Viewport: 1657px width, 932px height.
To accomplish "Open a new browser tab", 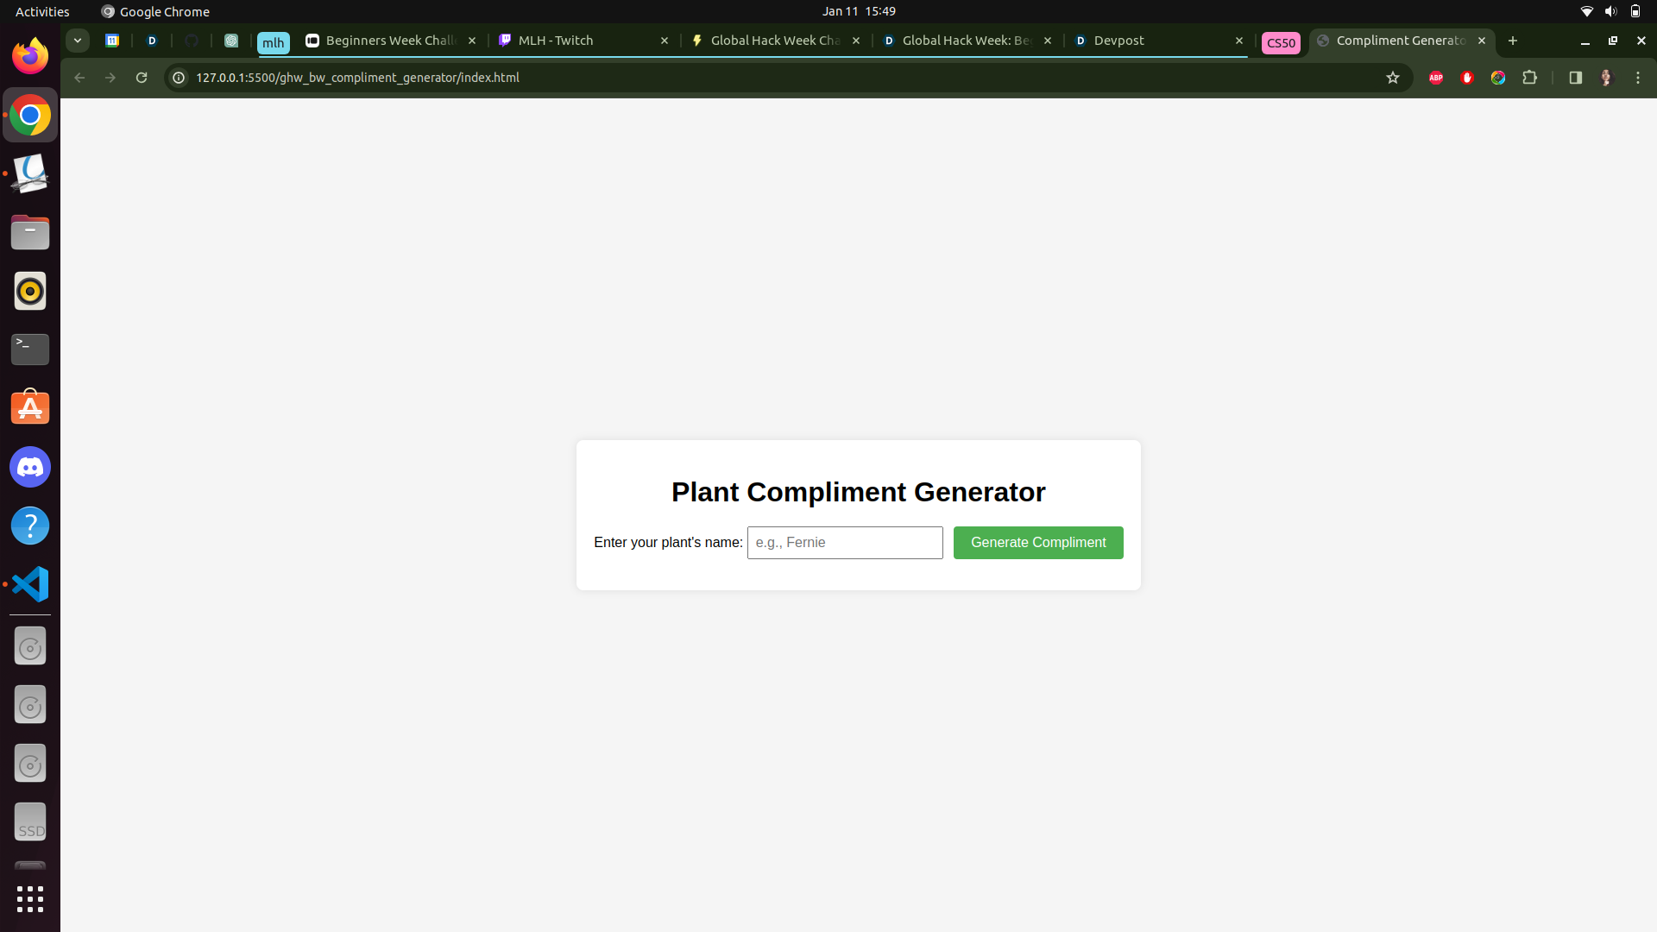I will [x=1513, y=41].
